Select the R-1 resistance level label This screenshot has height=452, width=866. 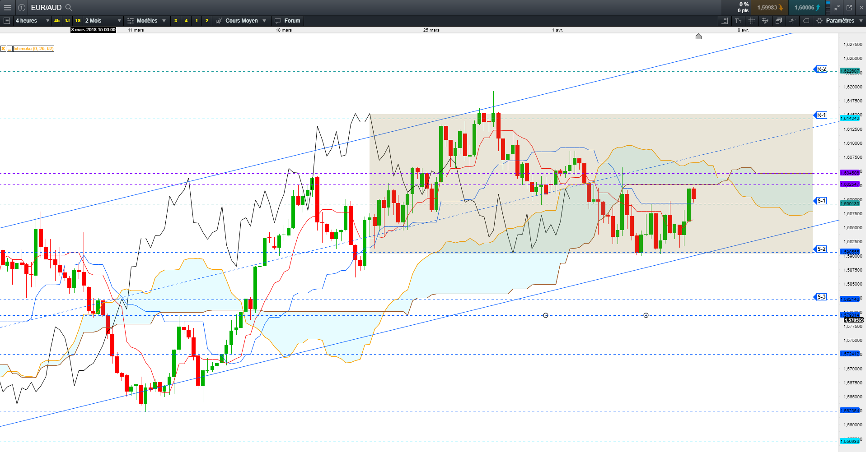(821, 115)
